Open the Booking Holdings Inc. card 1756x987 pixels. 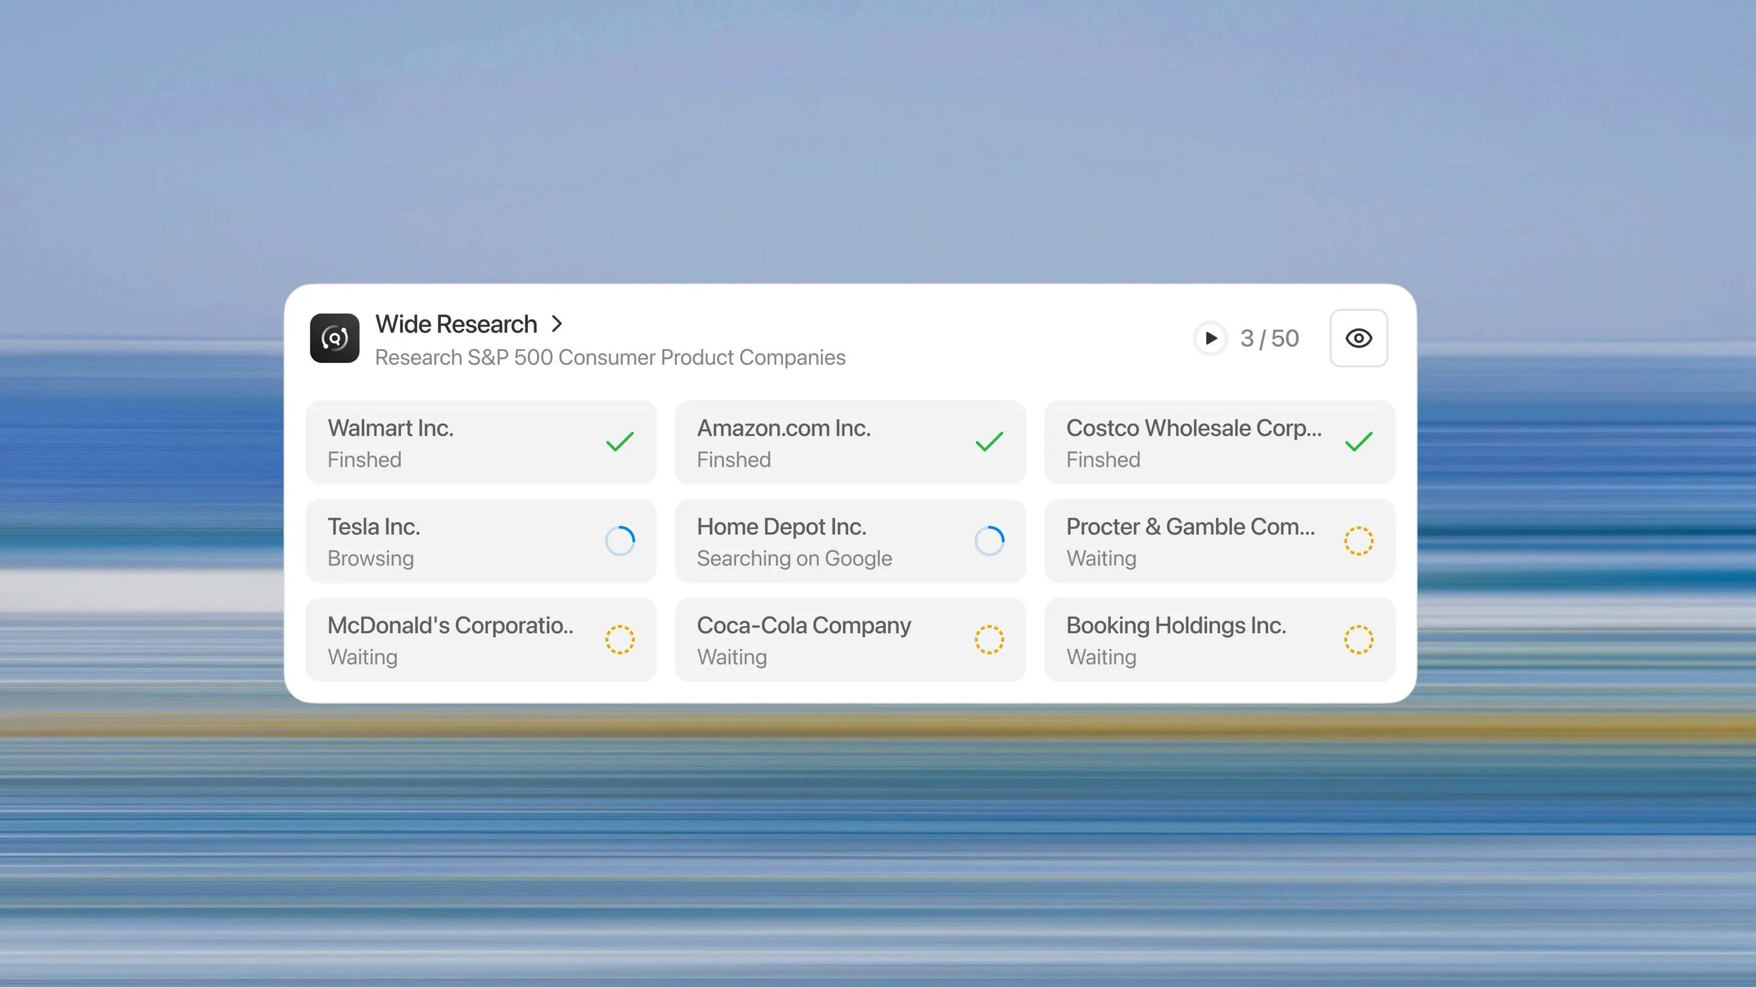[x=1220, y=639]
